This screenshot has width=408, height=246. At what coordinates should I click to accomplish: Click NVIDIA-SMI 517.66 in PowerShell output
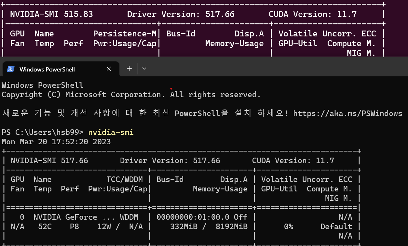(x=49, y=161)
